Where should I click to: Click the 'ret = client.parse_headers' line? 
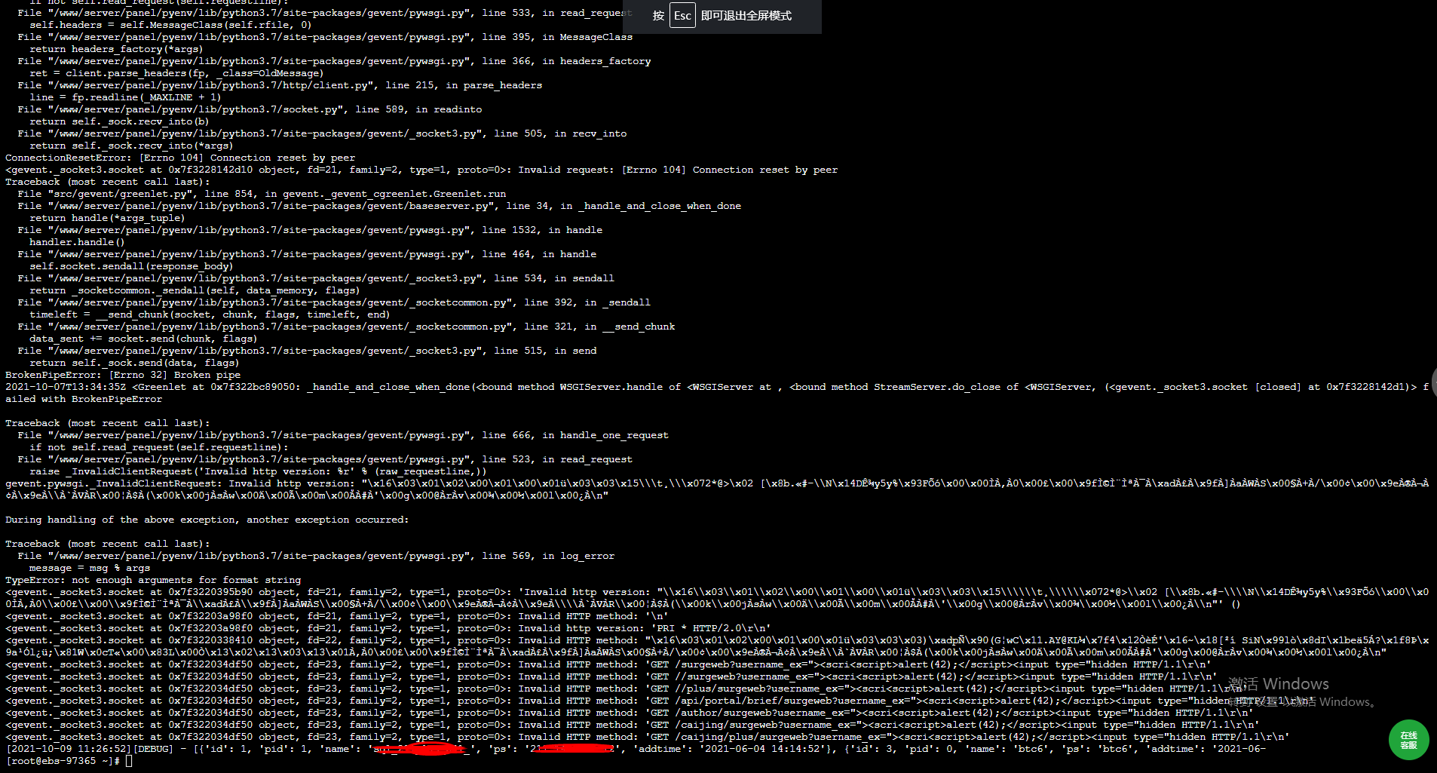click(176, 73)
